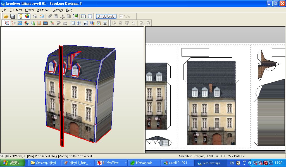Click the text input T icon
286x167 pixels.
coord(39,23)
